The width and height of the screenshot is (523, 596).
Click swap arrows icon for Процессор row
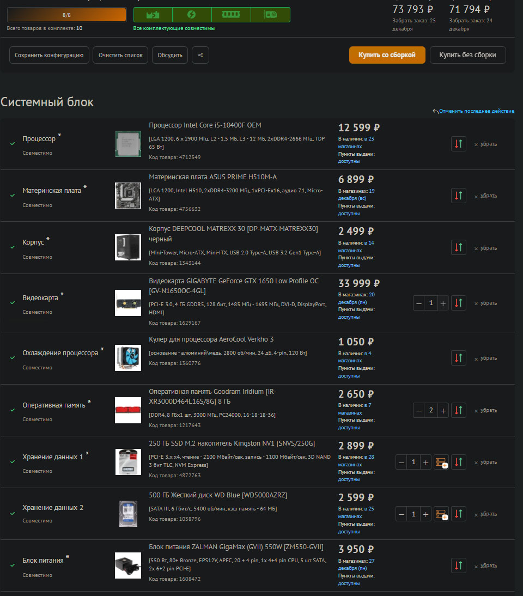coord(458,144)
